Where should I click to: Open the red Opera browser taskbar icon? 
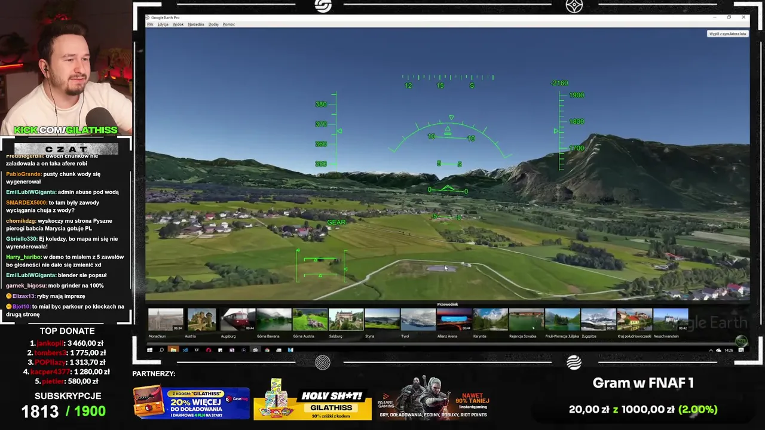209,350
